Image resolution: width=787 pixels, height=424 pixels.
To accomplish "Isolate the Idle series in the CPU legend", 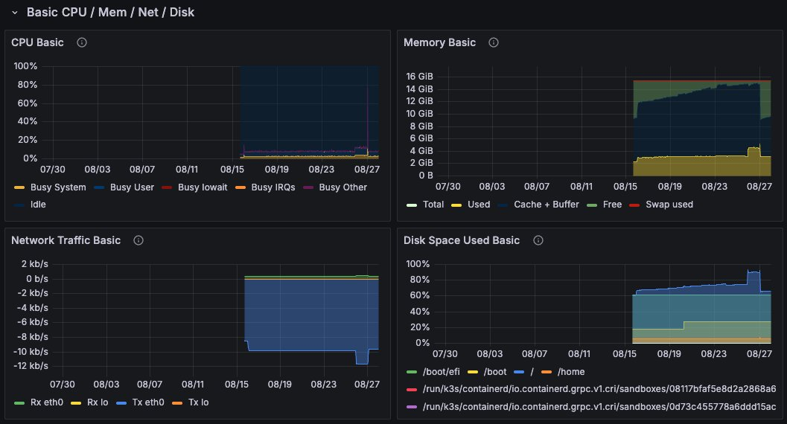I will coord(39,204).
